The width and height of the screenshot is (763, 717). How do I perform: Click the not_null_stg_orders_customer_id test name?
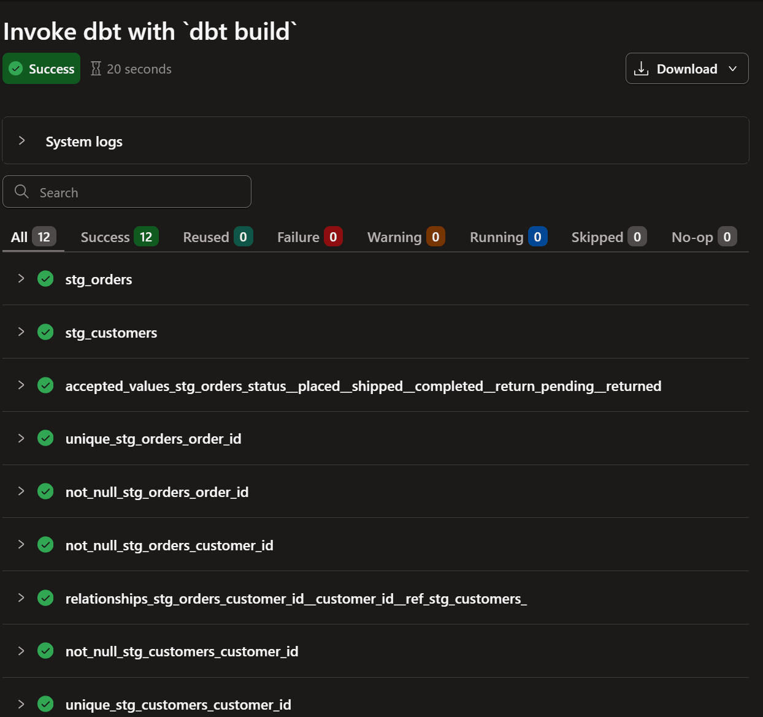169,545
